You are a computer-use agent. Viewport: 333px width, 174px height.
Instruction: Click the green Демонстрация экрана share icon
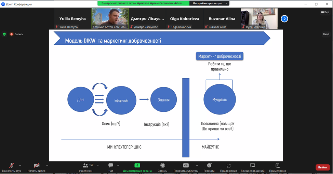click(x=137, y=165)
